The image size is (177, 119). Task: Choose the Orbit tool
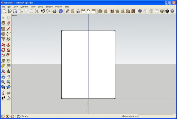point(3,77)
